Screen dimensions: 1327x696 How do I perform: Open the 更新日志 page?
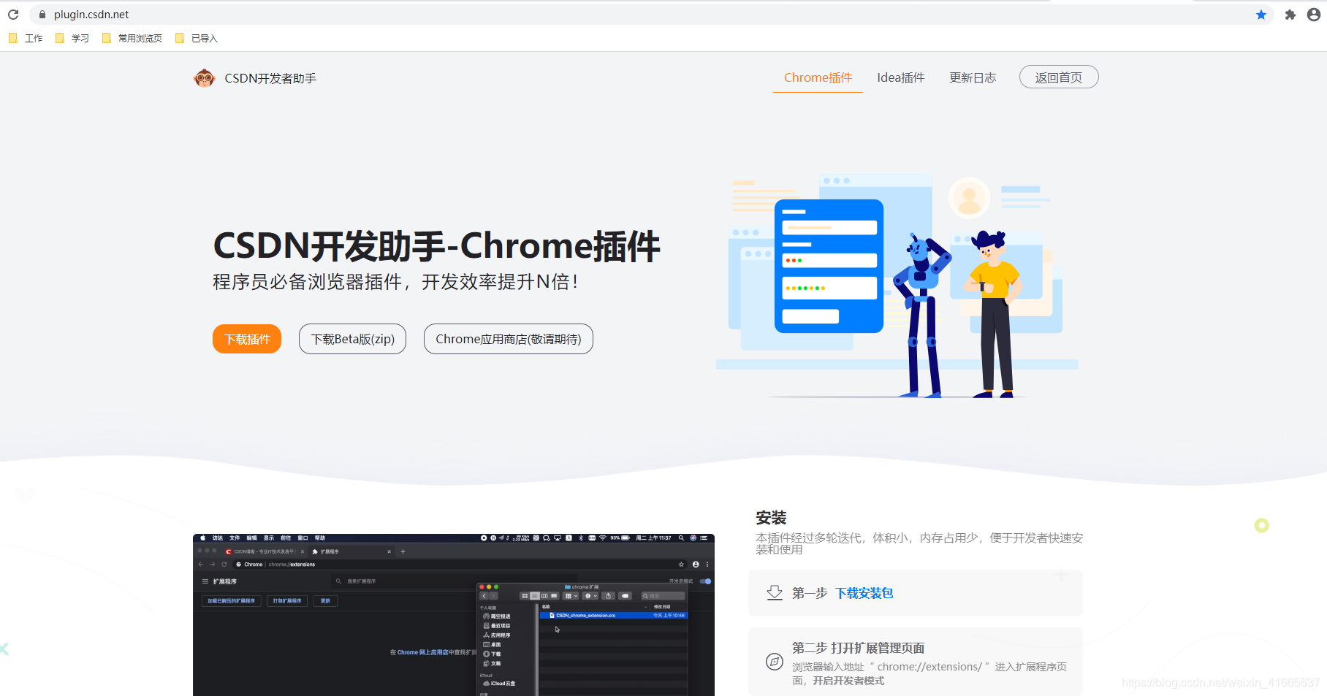[x=973, y=77]
